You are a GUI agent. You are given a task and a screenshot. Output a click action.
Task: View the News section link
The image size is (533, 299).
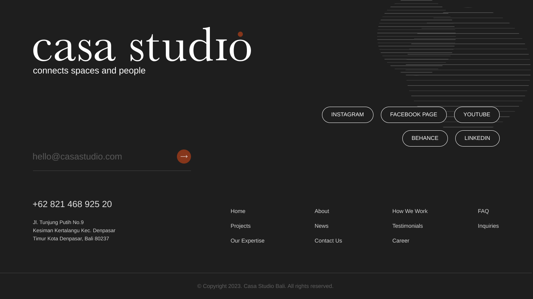321,226
